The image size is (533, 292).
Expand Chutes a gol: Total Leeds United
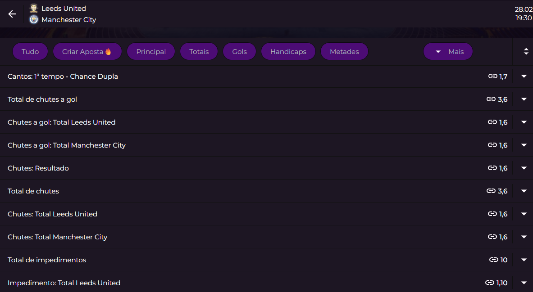pos(524,122)
